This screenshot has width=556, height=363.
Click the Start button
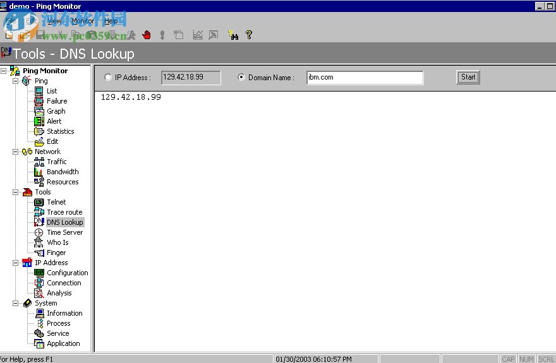(x=468, y=77)
